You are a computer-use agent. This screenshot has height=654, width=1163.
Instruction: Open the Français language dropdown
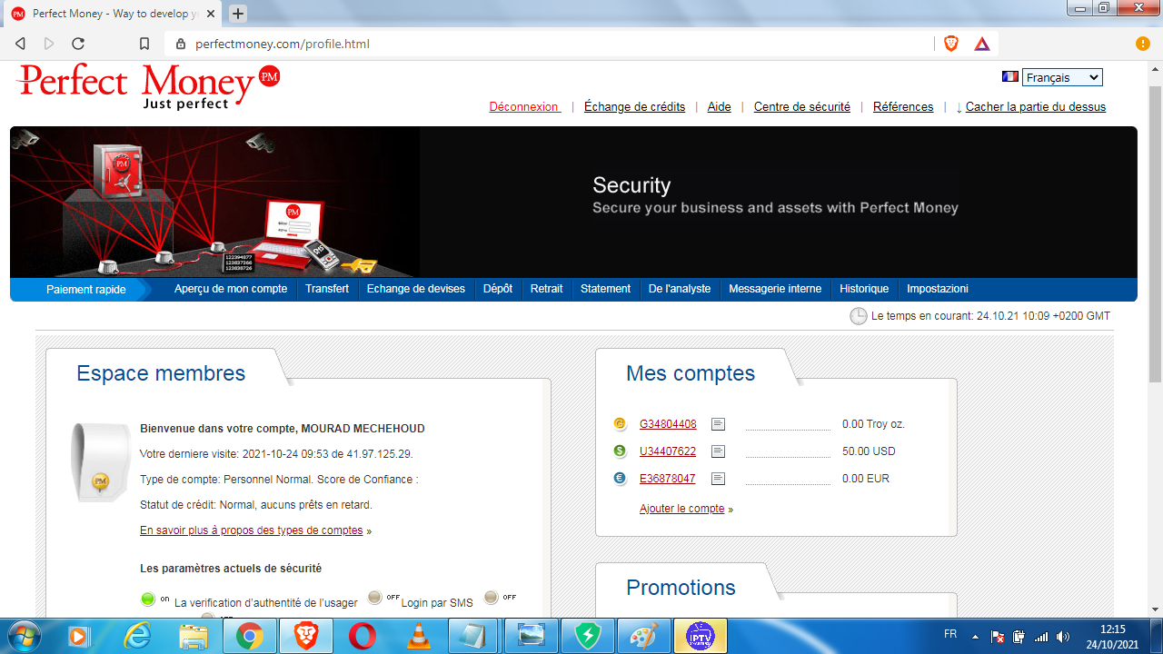point(1062,77)
